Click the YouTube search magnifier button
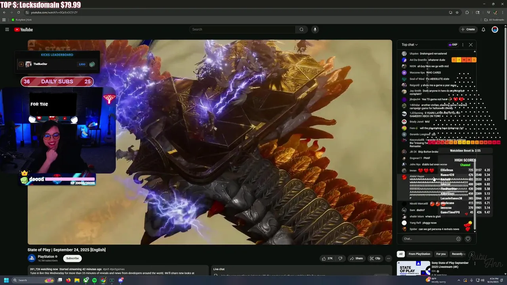Image resolution: width=507 pixels, height=285 pixels. point(301,29)
